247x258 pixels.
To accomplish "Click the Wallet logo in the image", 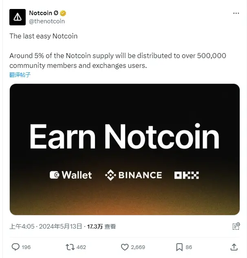I will [x=71, y=175].
